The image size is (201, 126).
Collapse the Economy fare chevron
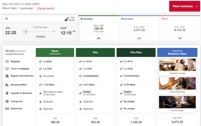[x=98, y=38]
